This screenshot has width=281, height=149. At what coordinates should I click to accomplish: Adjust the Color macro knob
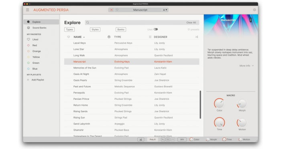pyautogui.click(x=219, y=103)
